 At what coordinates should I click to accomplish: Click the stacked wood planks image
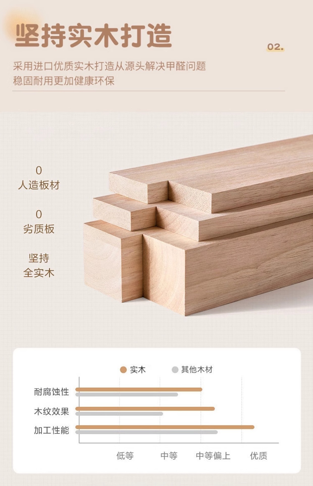pos(198,225)
